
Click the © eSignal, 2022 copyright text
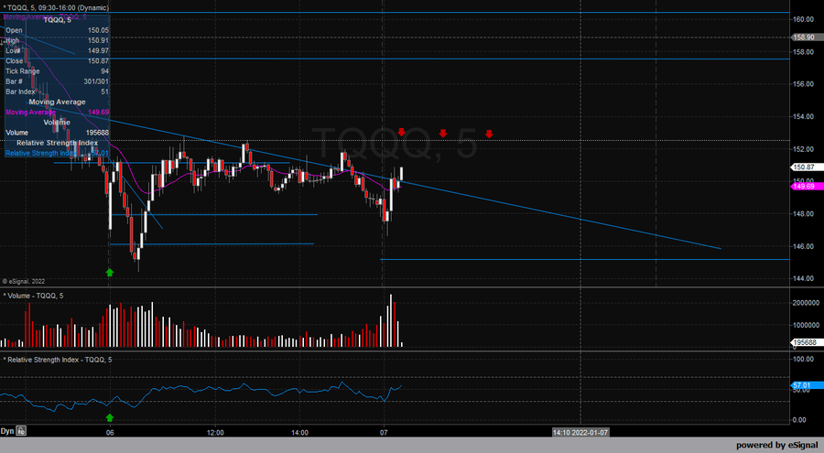tap(24, 282)
